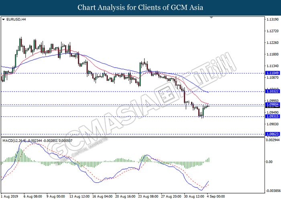Click the chart shift marker triangle at top

point(211,18)
